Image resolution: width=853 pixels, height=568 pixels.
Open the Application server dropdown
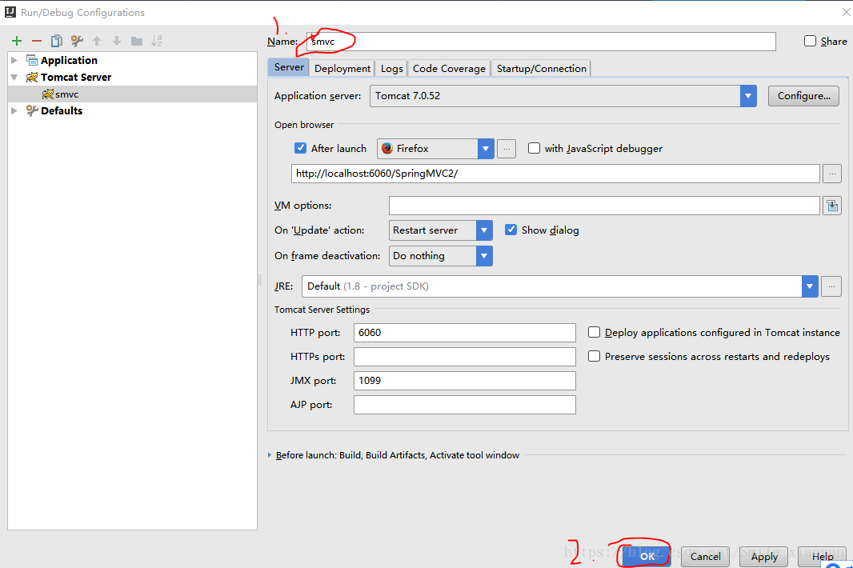[x=748, y=96]
